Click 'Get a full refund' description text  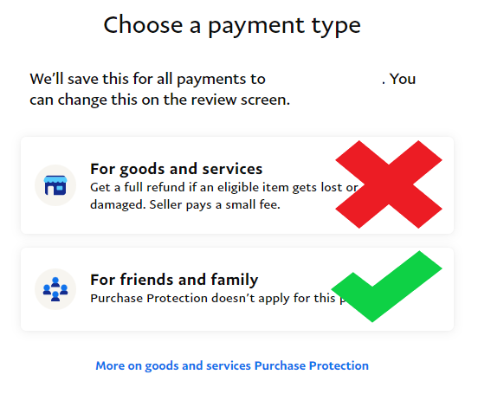click(223, 188)
